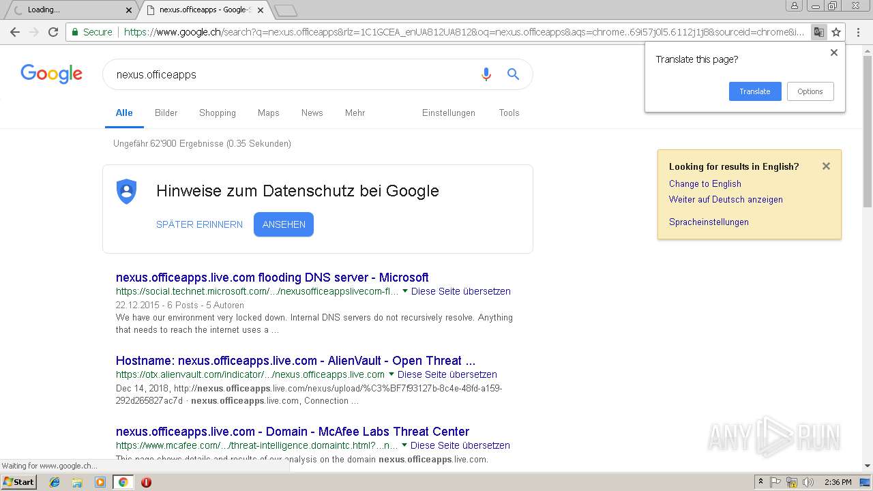The height and width of the screenshot is (491, 873).
Task: Focus the Google search input field
Action: pyautogui.click(x=293, y=74)
